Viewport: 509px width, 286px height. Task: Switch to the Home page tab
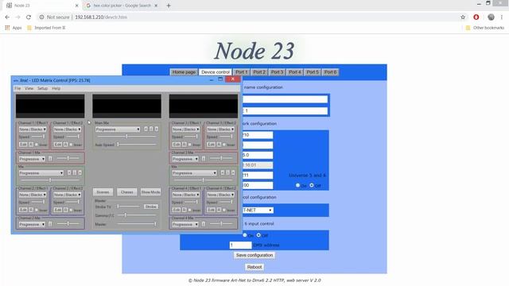[184, 72]
